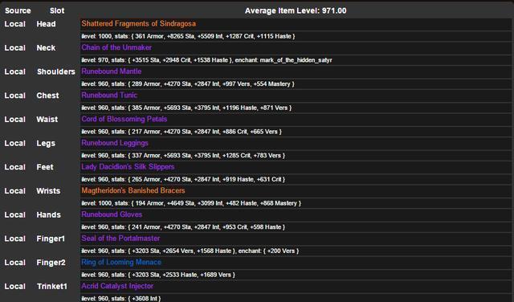514x302 pixels.
Task: Click Lady Dacidion's Silk Slippers link
Action: coord(128,166)
